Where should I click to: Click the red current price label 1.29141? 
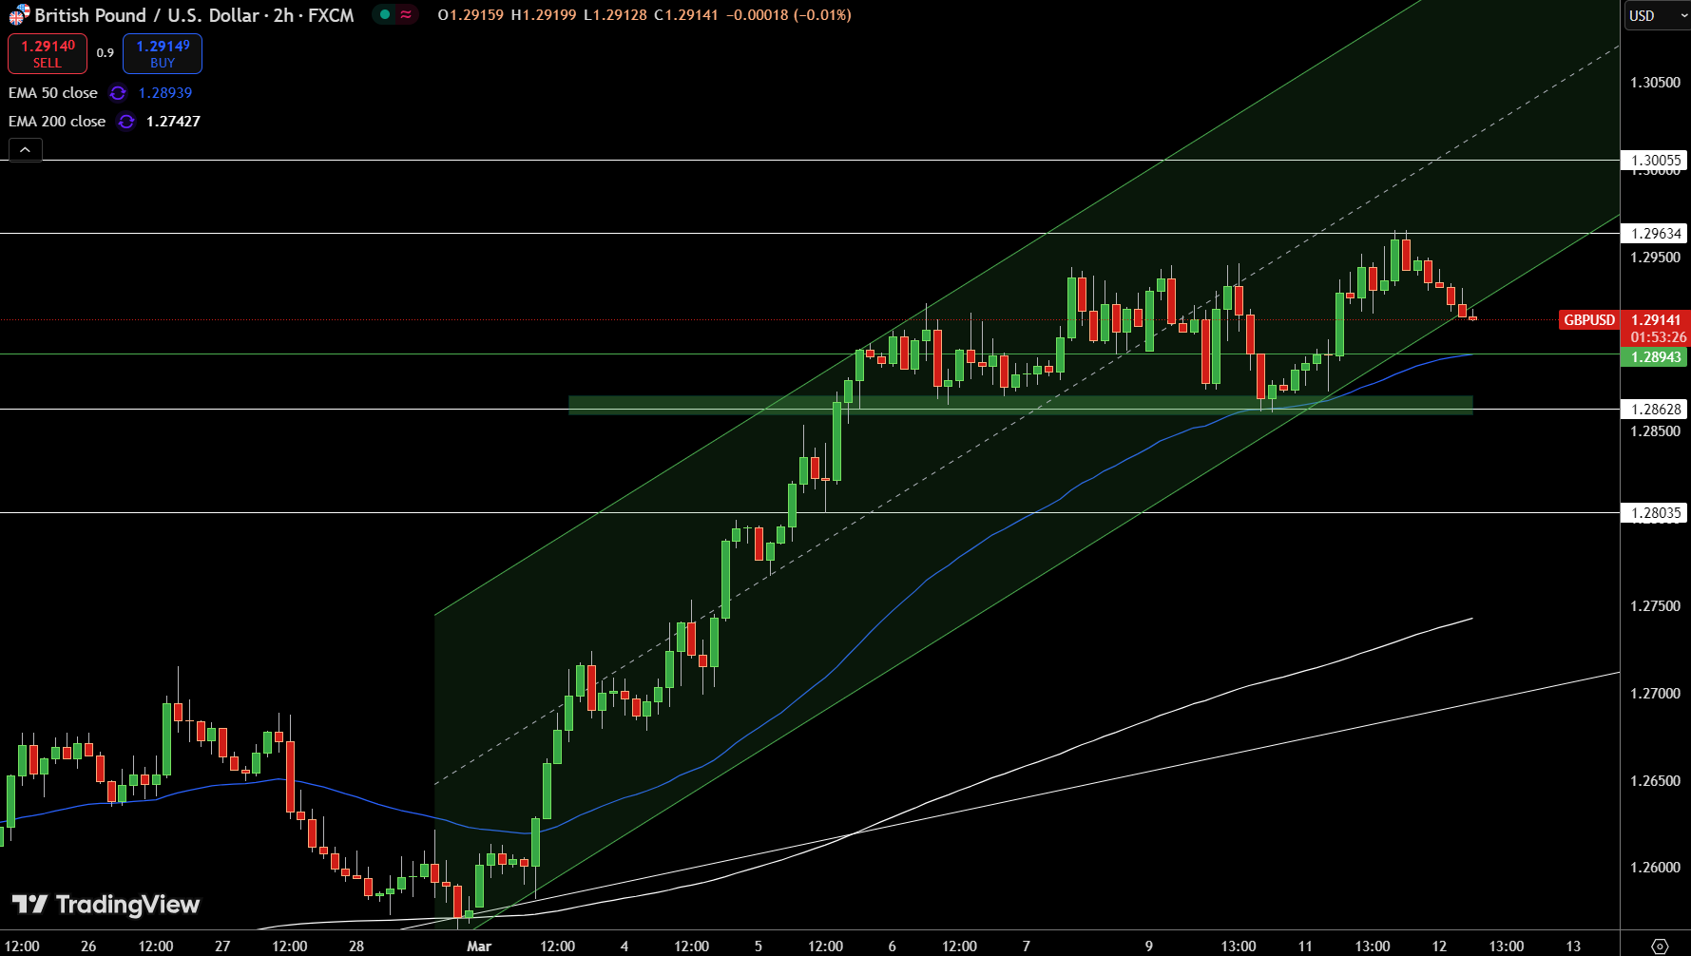point(1656,320)
